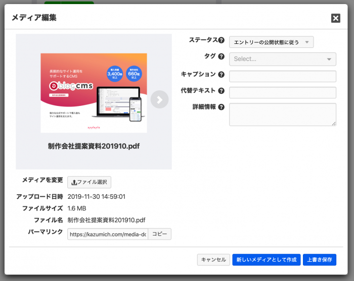Click the help icon next to キャプション
354x281 pixels.
(x=221, y=74)
